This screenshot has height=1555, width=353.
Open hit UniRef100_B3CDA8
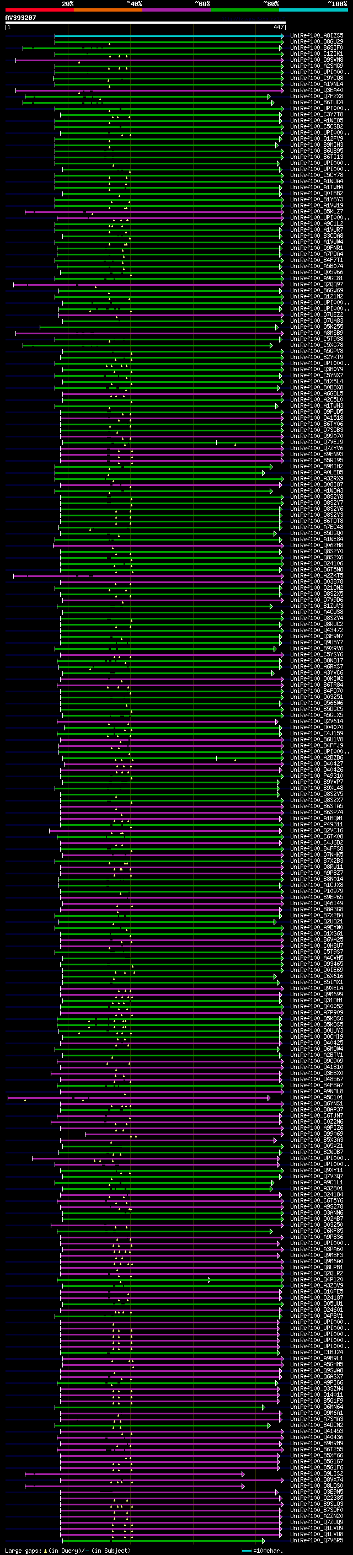click(x=317, y=236)
